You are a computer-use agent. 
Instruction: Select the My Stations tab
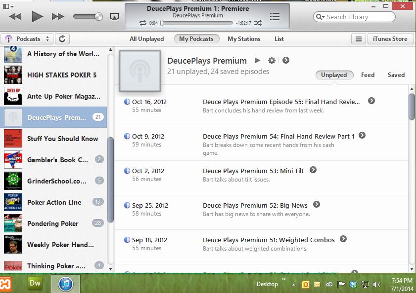pos(244,38)
